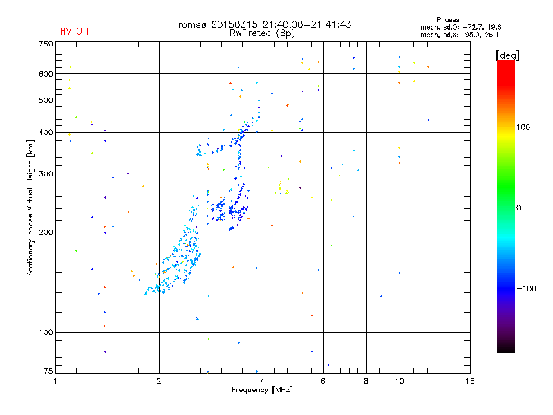Click the red 'HV Off' label

coord(75,31)
